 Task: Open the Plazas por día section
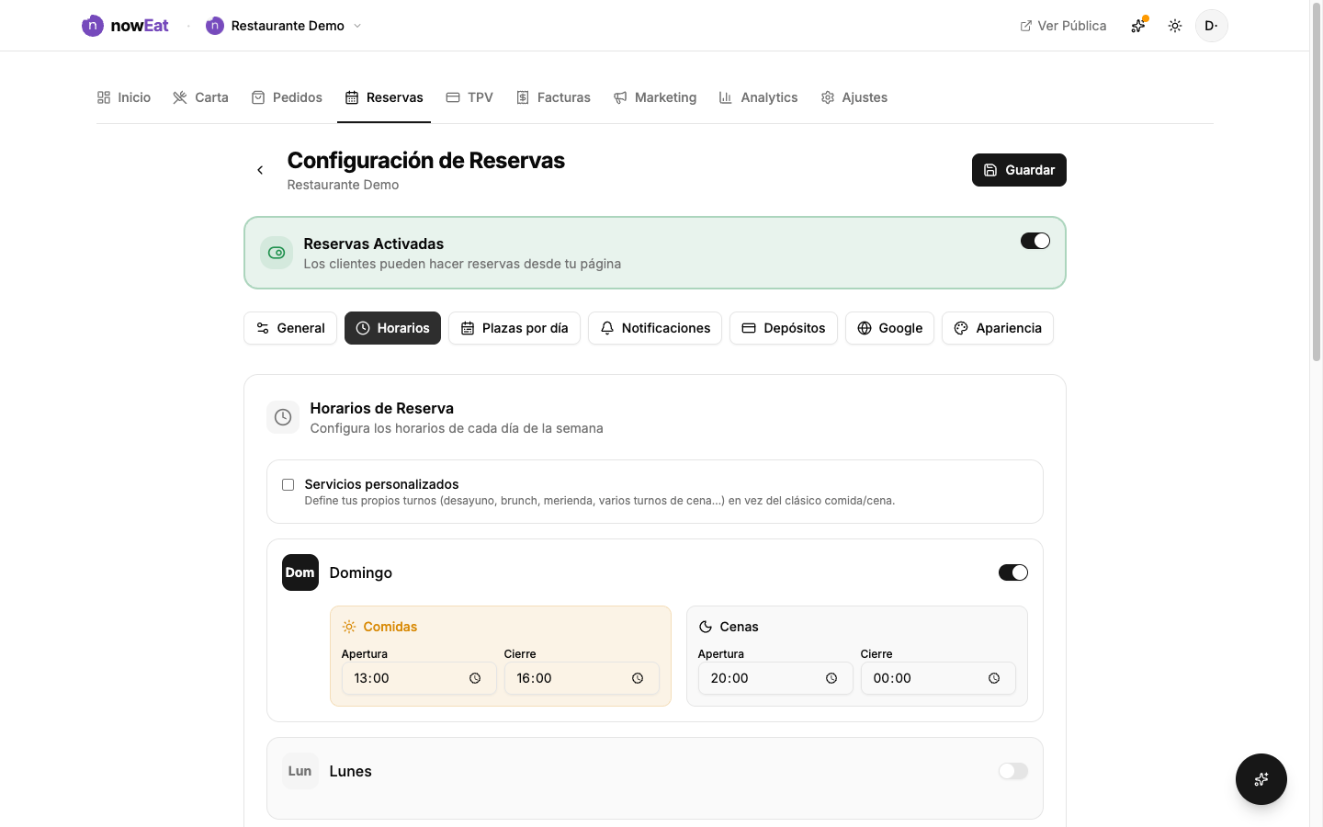point(514,328)
